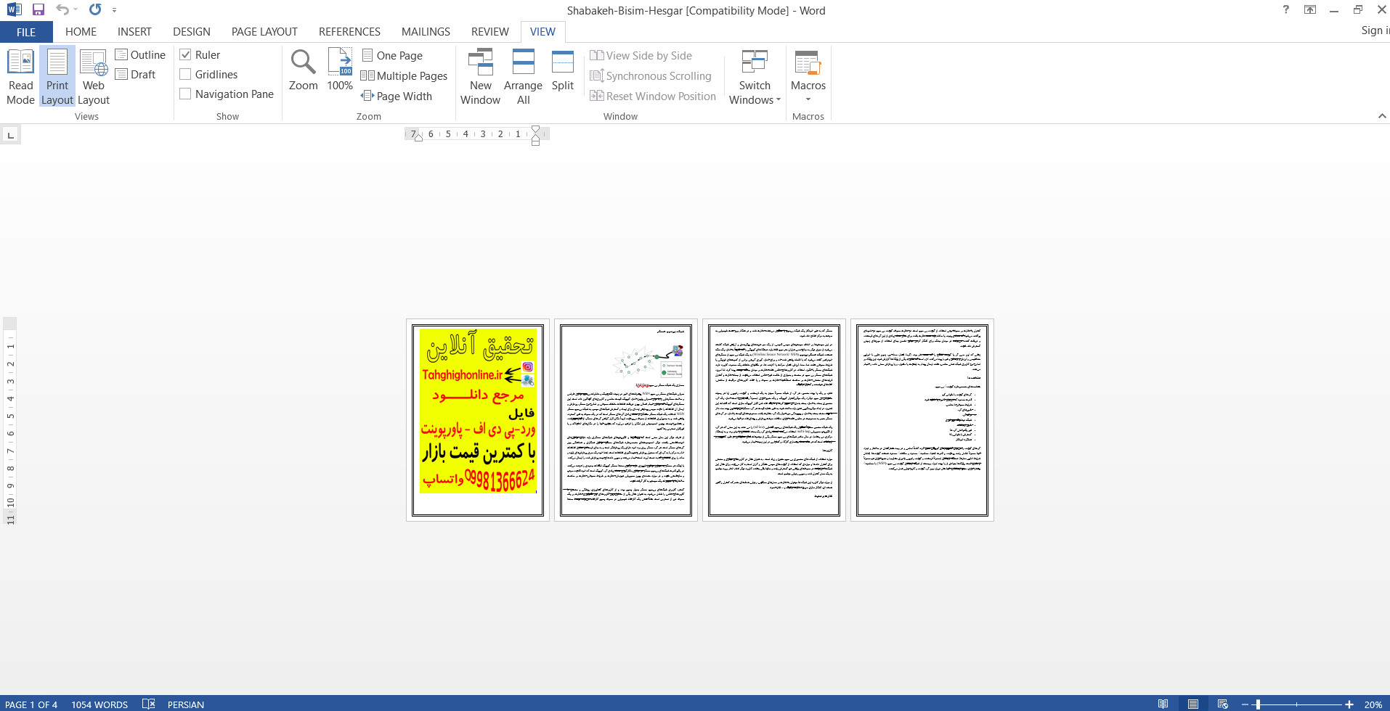The width and height of the screenshot is (1390, 711).
Task: Set zoom to 100%
Action: tap(340, 70)
